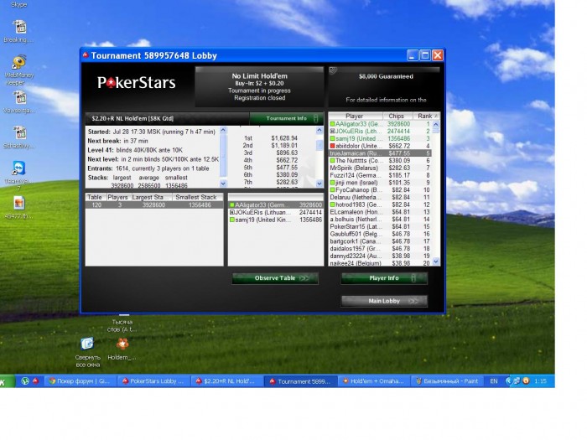
Task: Sort tables by Players column header
Action: click(x=117, y=197)
